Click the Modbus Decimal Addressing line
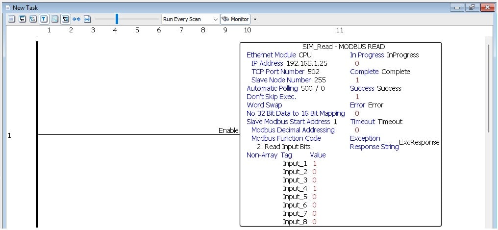Screen dimensions: 498x230 coord(293,130)
